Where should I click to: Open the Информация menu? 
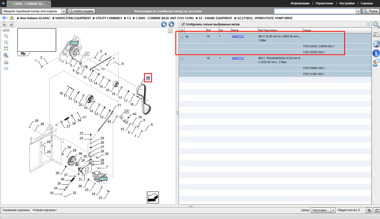pos(300,3)
